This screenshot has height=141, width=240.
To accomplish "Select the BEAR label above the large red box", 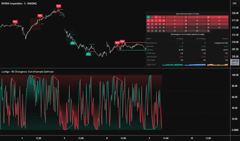I will pyautogui.click(x=40, y=16).
